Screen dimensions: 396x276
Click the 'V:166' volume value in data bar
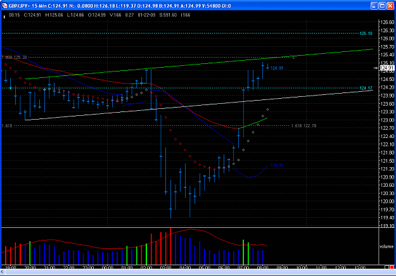pyautogui.click(x=115, y=15)
